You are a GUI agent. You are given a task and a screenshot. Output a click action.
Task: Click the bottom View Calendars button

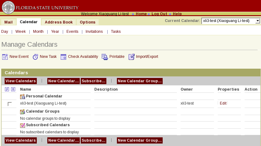pos(21,140)
